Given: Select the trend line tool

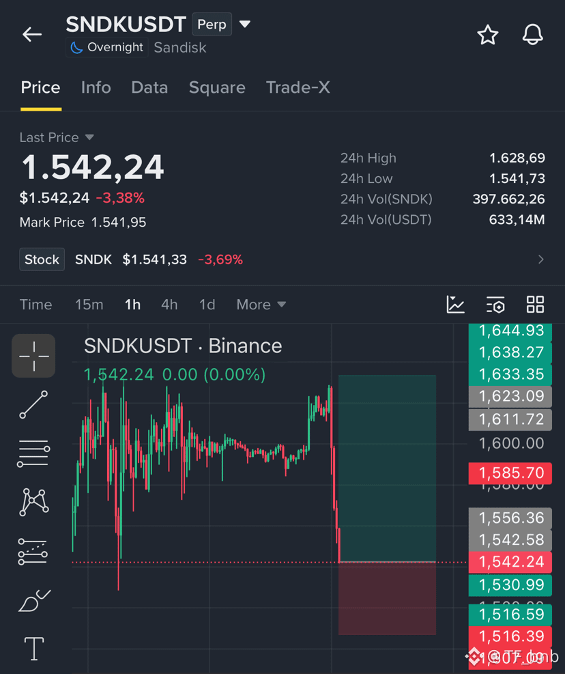Looking at the screenshot, I should click(x=33, y=404).
